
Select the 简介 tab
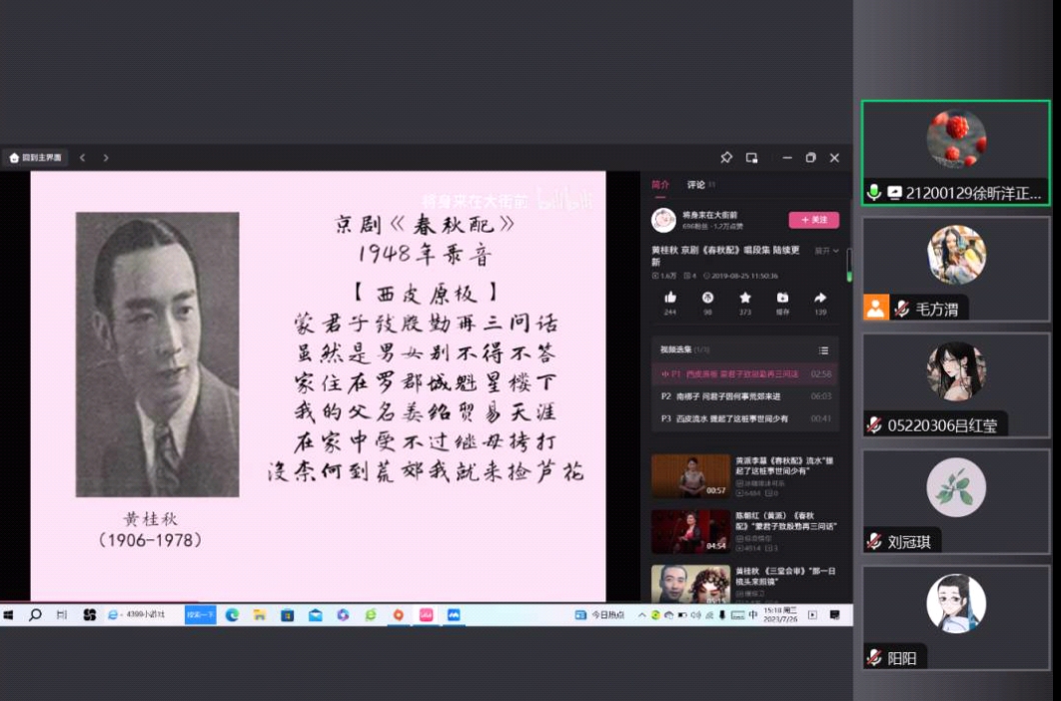660,185
